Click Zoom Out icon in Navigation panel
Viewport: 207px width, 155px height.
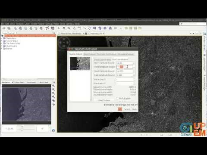[53, 90]
